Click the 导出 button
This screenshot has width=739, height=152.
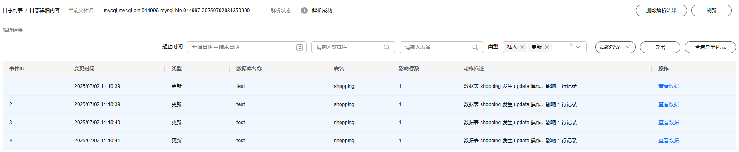(x=660, y=47)
